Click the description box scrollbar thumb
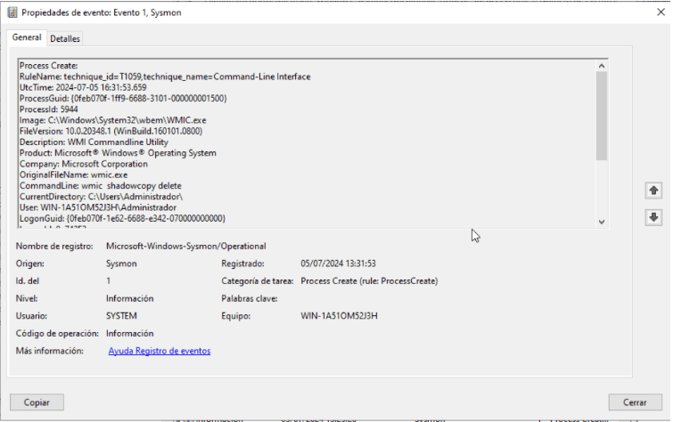The image size is (673, 422). [x=601, y=116]
